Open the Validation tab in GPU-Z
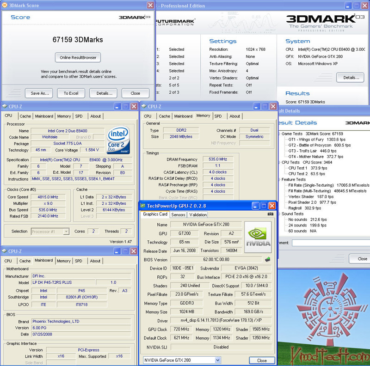 pos(198,214)
